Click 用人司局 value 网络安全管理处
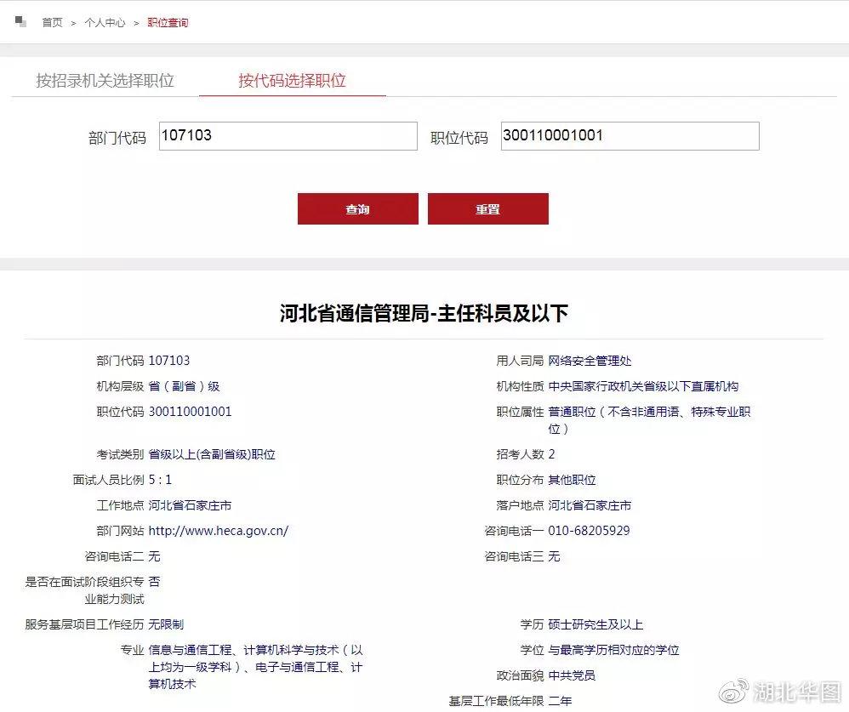 [x=590, y=361]
